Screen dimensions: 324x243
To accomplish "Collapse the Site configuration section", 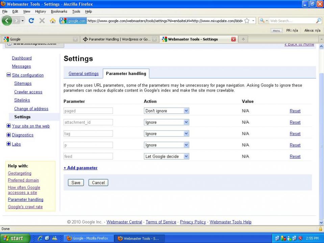I will pos(9,75).
